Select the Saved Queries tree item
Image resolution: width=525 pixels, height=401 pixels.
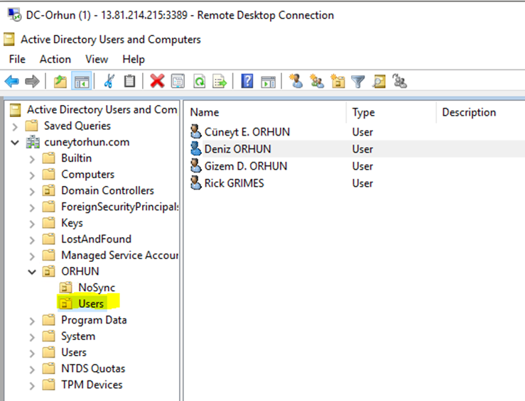pos(77,126)
